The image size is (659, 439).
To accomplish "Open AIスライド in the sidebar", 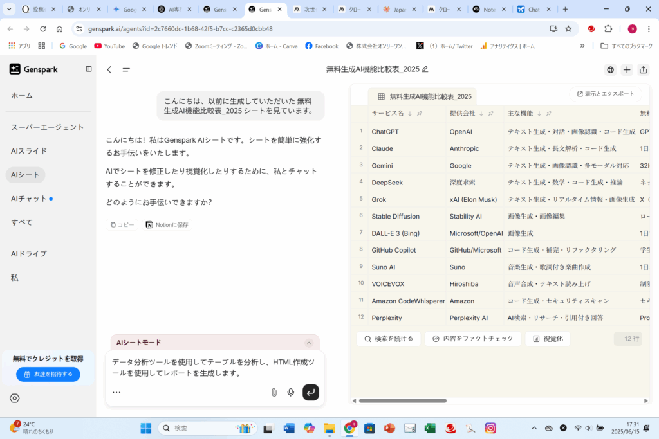I will coord(29,151).
